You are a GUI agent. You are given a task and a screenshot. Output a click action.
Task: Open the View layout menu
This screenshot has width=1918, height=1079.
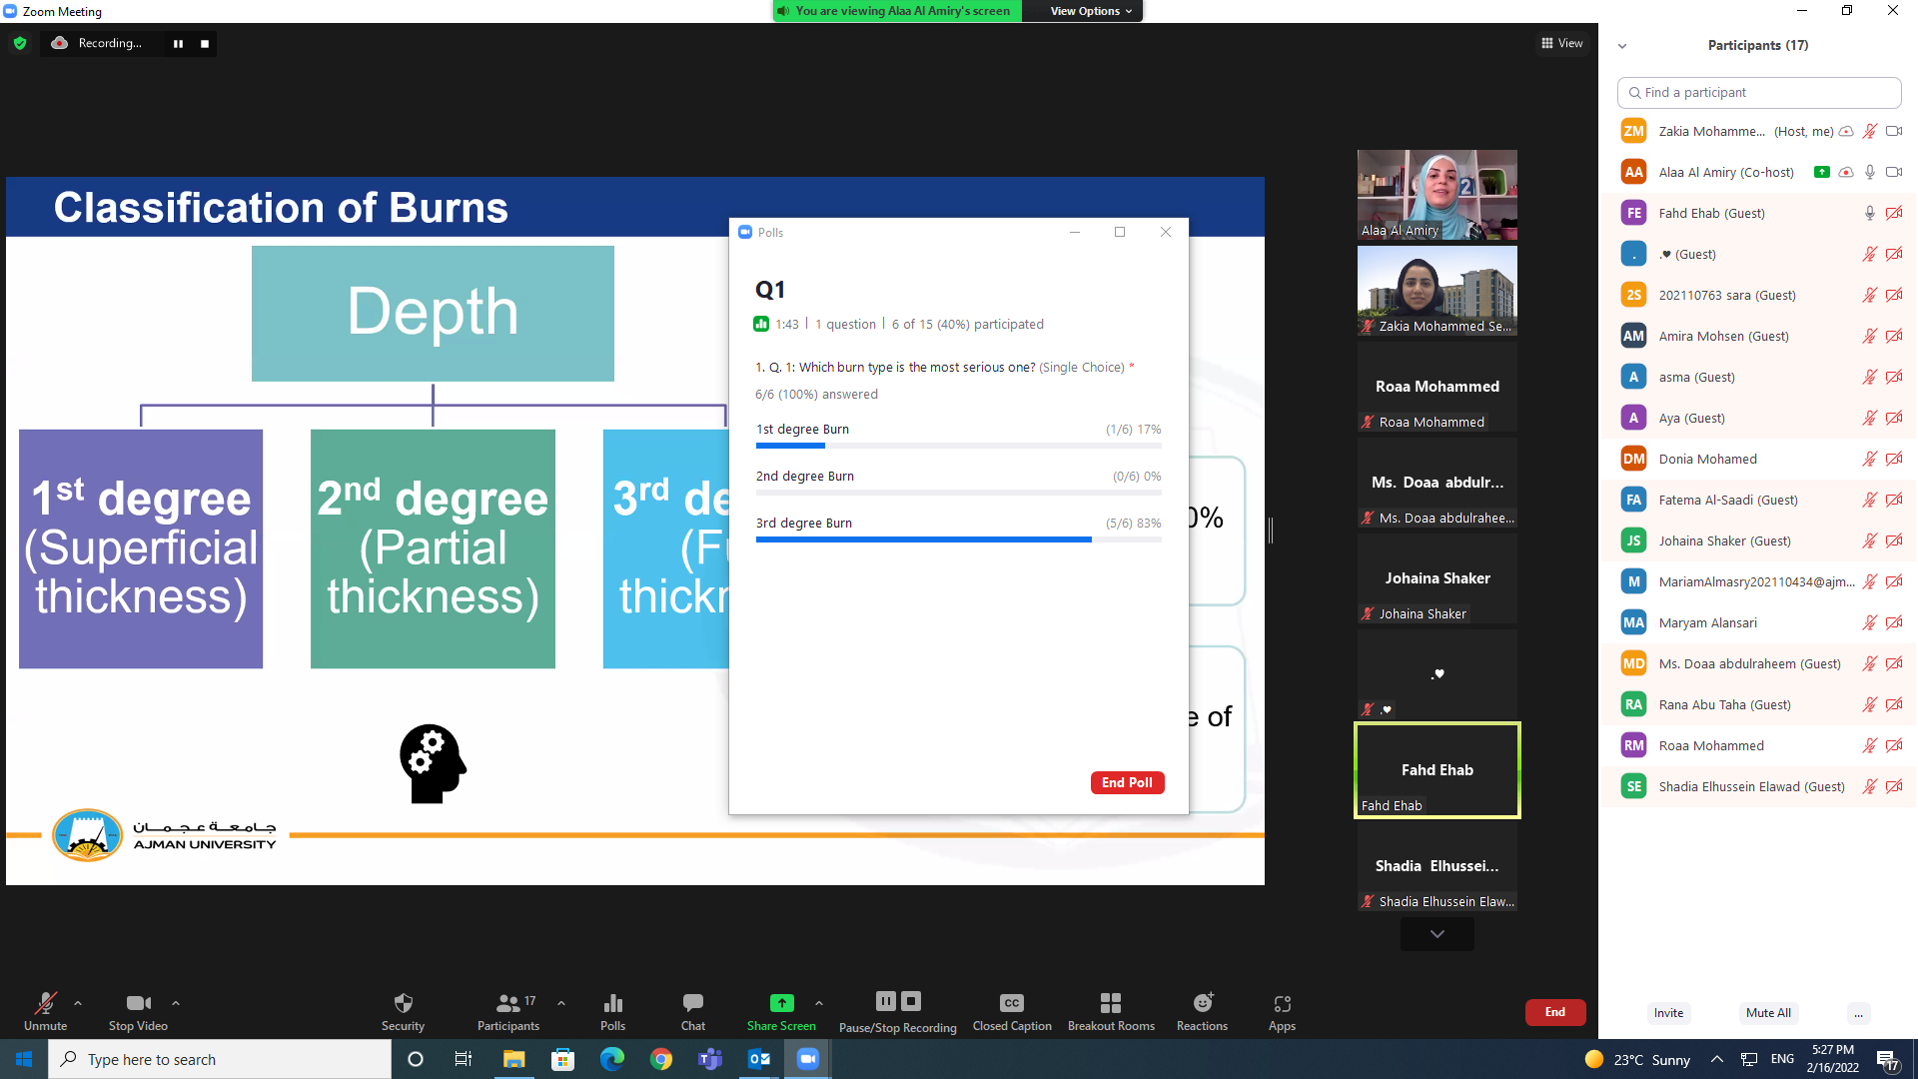[1562, 43]
